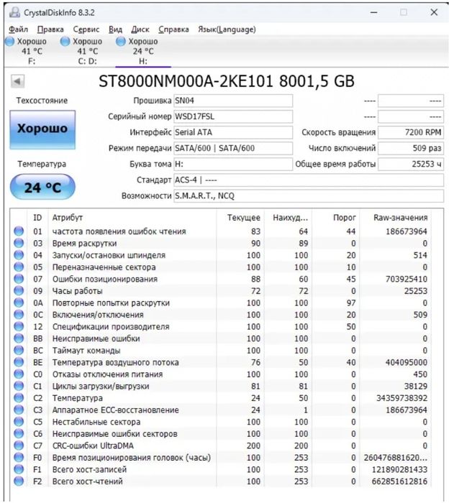
Task: Click status icon for Часы работы
Action: [x=19, y=290]
